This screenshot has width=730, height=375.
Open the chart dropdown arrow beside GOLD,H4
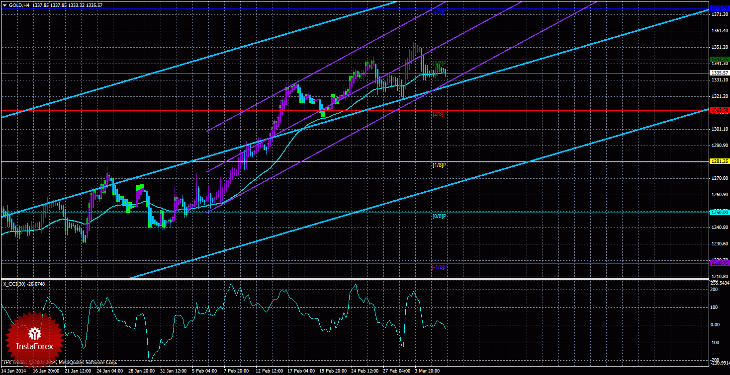[x=4, y=4]
